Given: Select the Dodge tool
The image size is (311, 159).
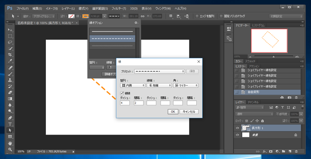Looking at the screenshot, I should pos(10,111).
